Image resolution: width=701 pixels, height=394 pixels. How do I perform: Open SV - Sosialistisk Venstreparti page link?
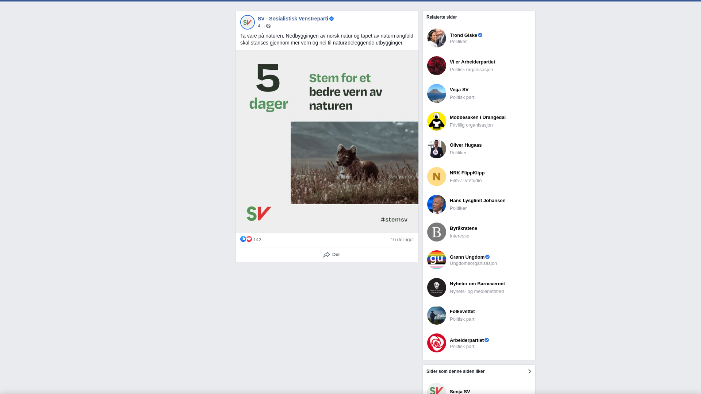(x=293, y=19)
